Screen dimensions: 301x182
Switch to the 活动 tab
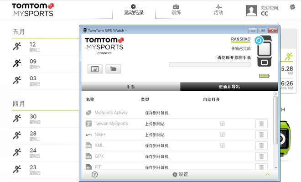coord(218,10)
